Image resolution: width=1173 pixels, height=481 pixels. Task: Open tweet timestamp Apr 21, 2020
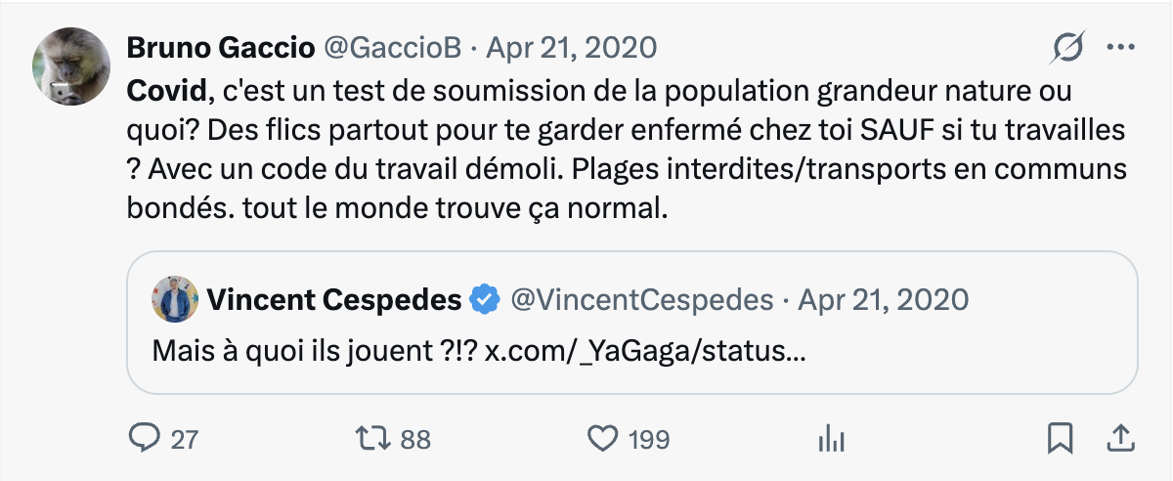[x=572, y=47]
